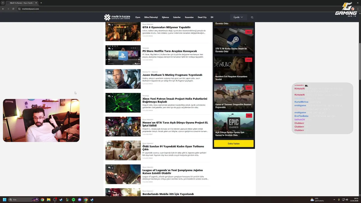This screenshot has width=361, height=203.
Task: Click the browser back arrow
Action: point(3,9)
